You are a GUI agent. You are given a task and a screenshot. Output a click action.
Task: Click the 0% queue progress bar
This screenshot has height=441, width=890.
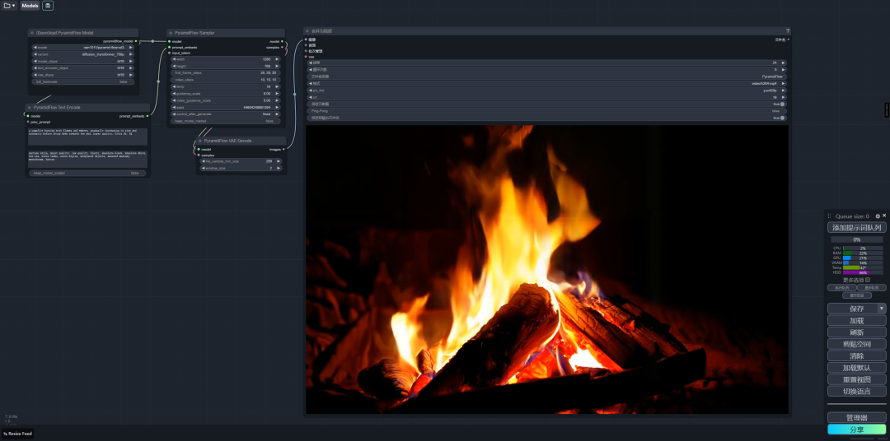[x=856, y=239]
